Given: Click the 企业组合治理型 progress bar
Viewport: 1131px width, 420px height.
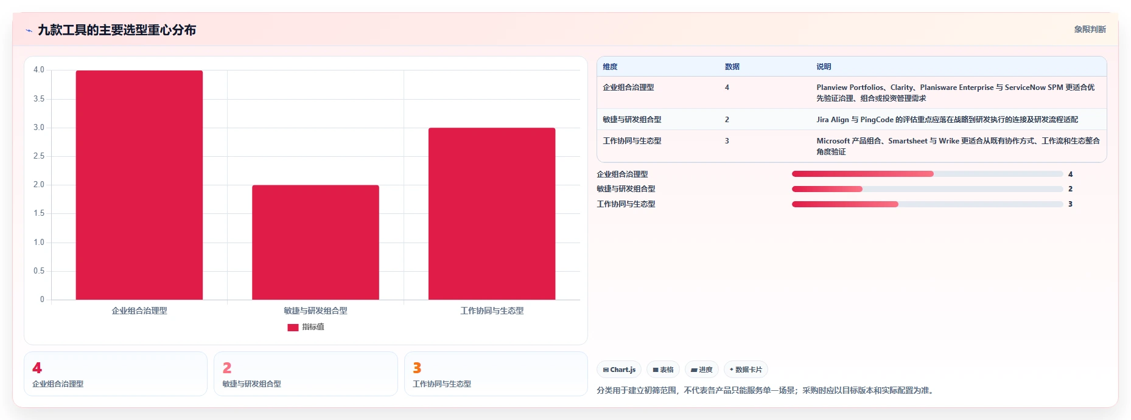Looking at the screenshot, I should [927, 174].
